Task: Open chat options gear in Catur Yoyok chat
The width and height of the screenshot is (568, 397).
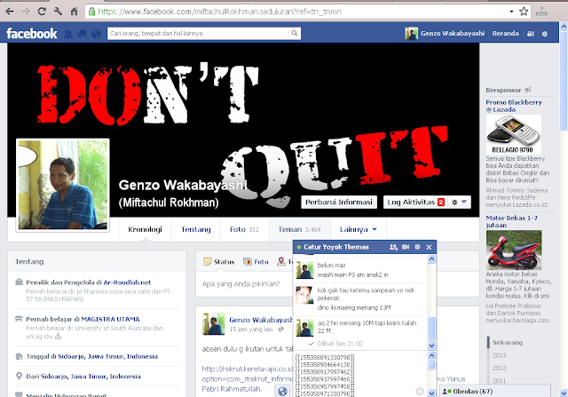Action: coord(417,247)
